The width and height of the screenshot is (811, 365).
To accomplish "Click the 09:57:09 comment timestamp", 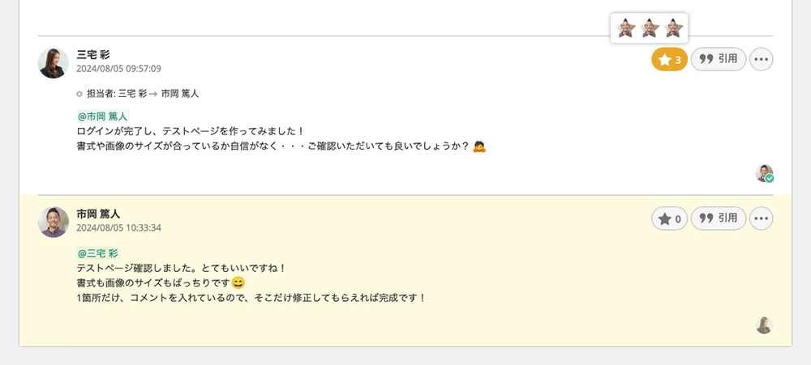I will point(118,69).
